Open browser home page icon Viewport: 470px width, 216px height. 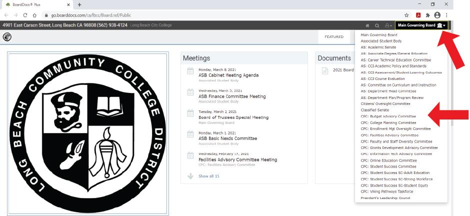coord(35,15)
